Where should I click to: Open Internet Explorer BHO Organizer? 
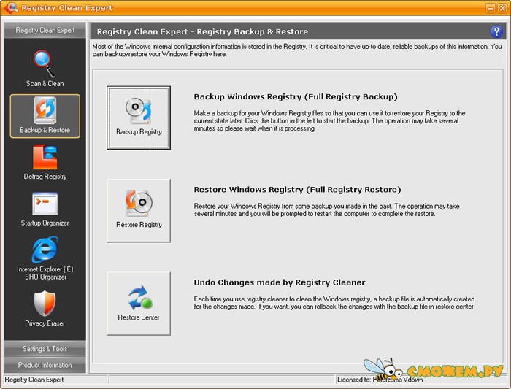coord(45,258)
